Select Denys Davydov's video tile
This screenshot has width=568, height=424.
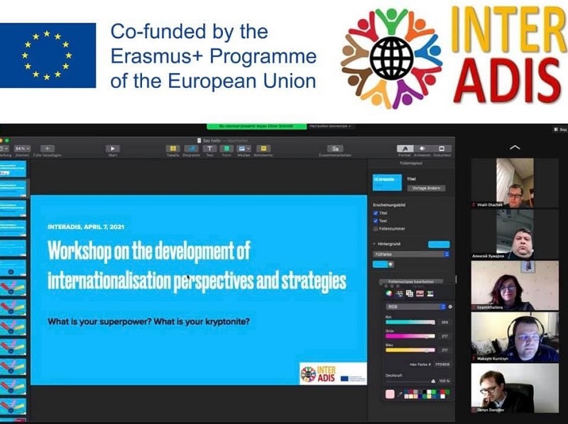point(515,388)
